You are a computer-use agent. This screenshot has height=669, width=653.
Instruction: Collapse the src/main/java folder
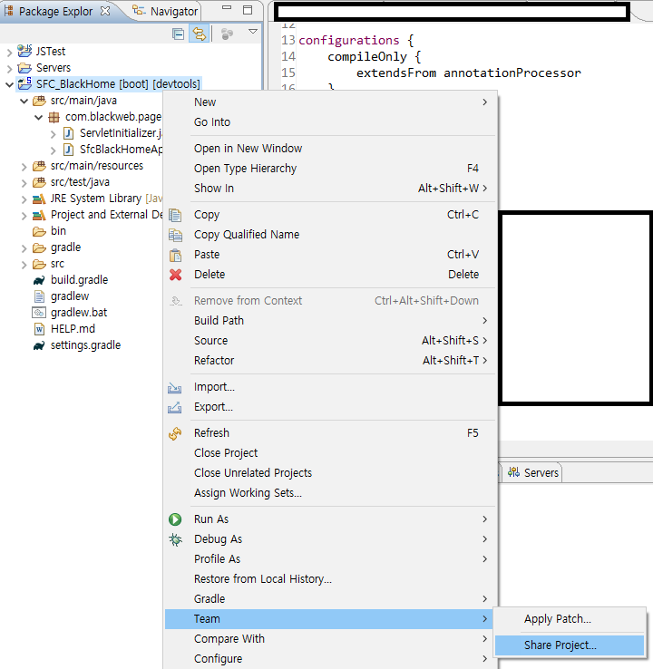click(24, 102)
